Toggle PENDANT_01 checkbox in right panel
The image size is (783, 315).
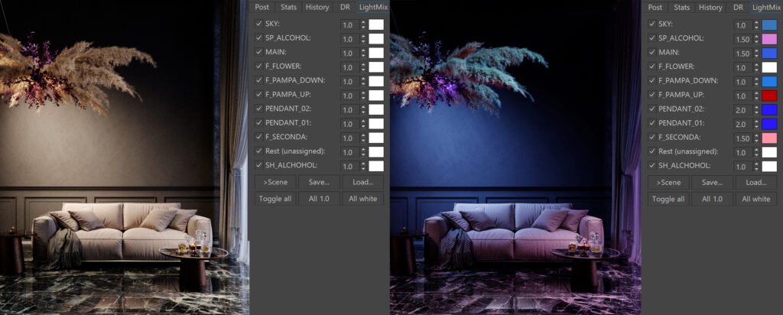pos(651,123)
